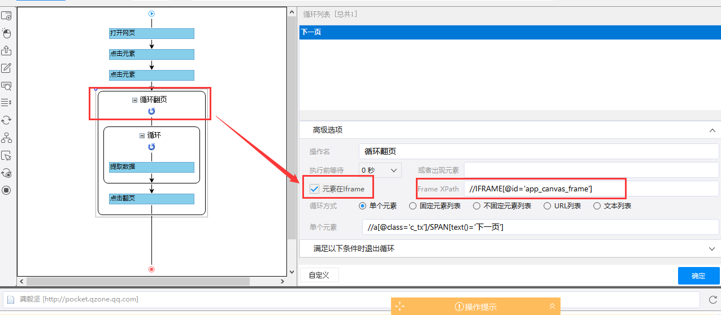
Task: Select the 打开网页 workflow step
Action: coord(151,33)
